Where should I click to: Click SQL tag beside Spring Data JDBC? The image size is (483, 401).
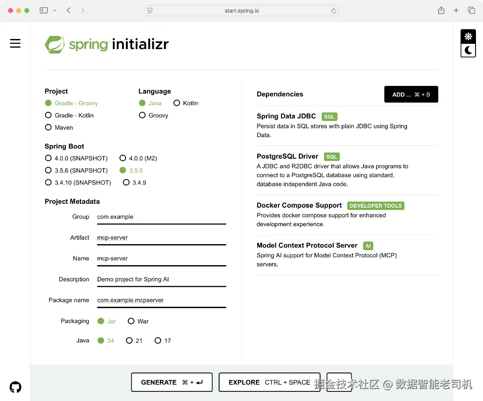click(329, 117)
